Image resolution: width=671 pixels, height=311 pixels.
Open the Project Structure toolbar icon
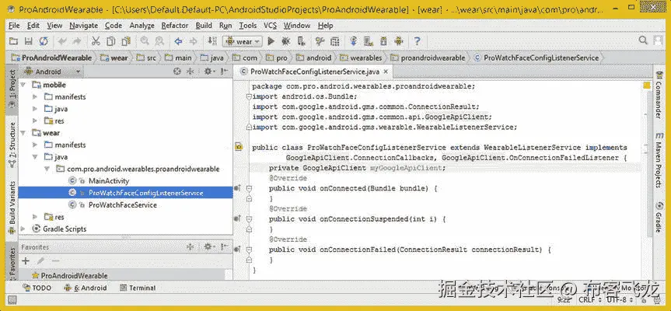pyautogui.click(x=334, y=41)
